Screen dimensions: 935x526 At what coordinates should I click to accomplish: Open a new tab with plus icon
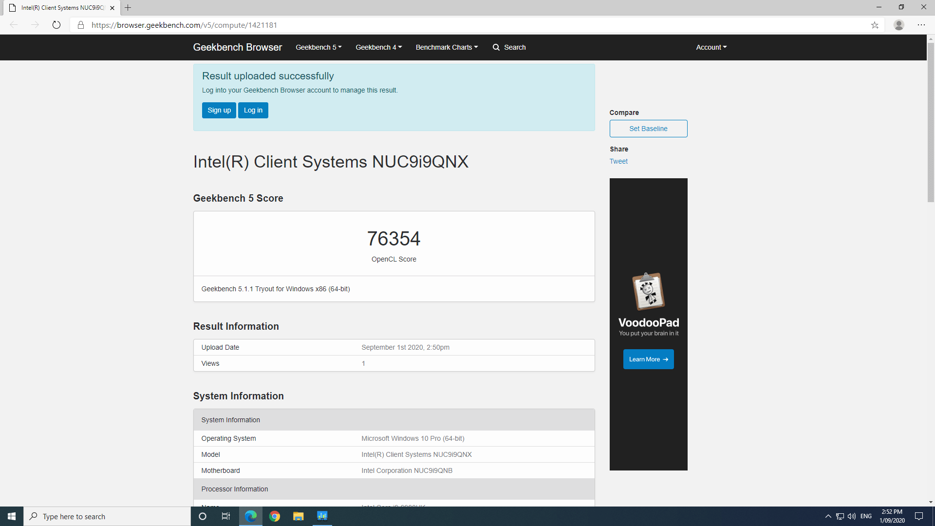pos(128,8)
